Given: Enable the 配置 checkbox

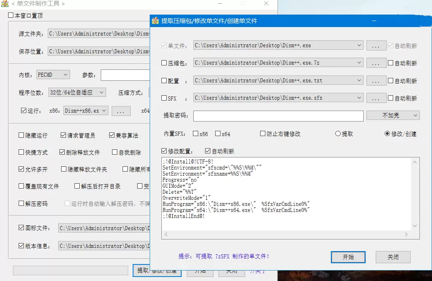Looking at the screenshot, I should (x=164, y=81).
